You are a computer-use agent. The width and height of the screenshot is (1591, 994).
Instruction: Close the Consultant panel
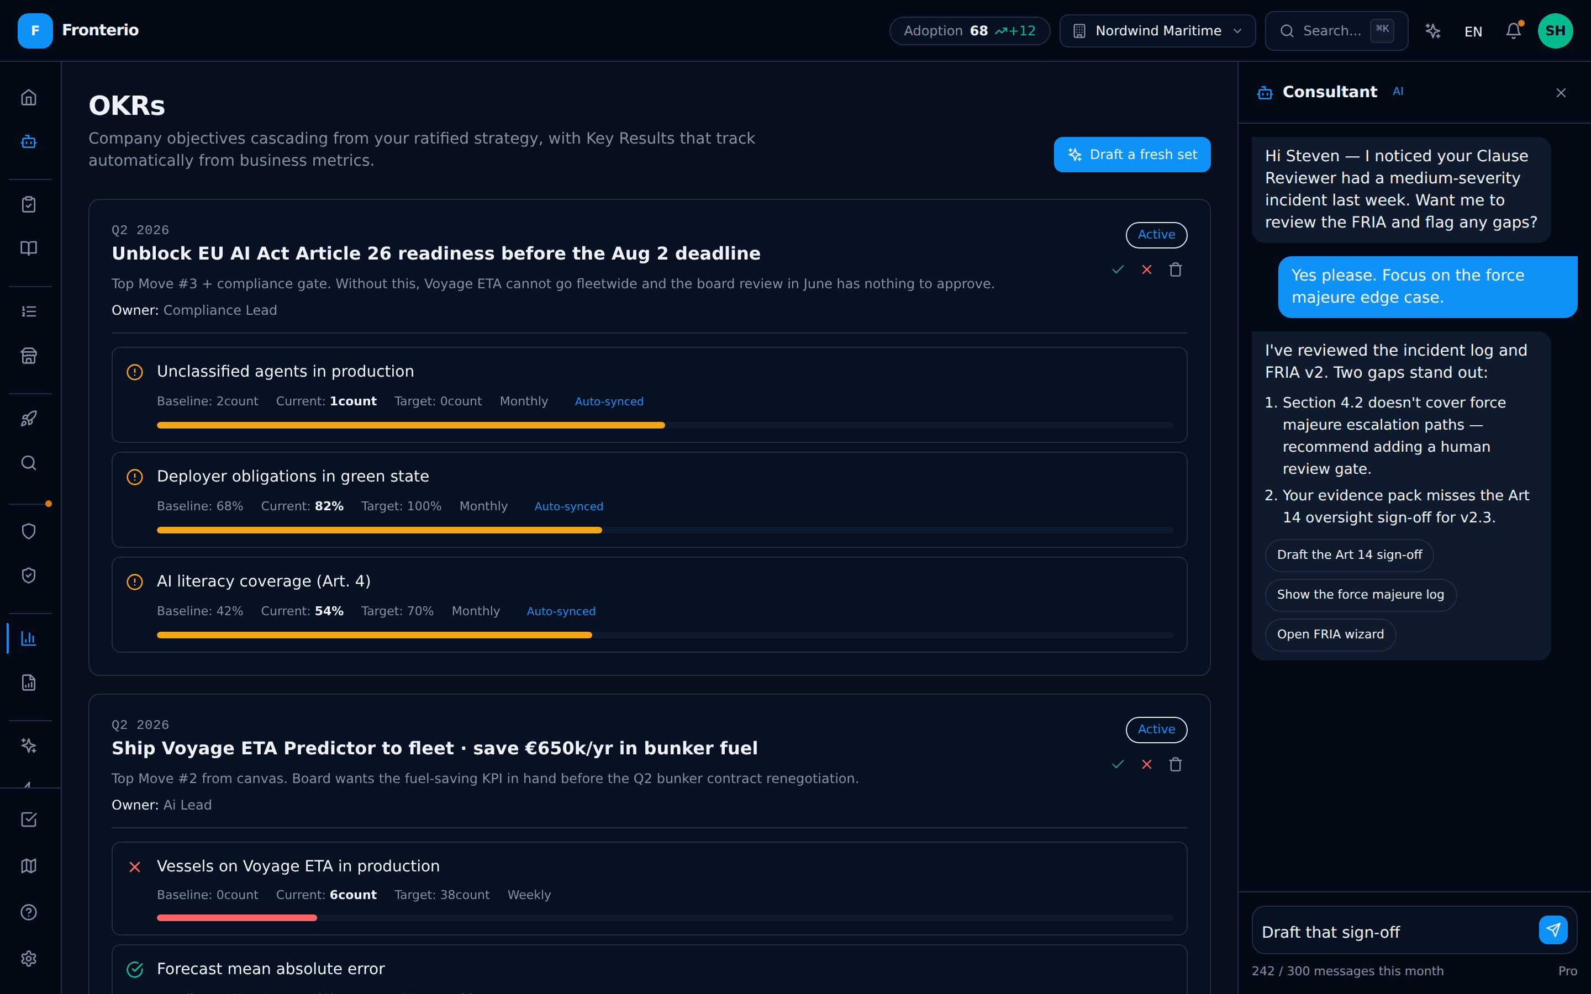pyautogui.click(x=1561, y=93)
